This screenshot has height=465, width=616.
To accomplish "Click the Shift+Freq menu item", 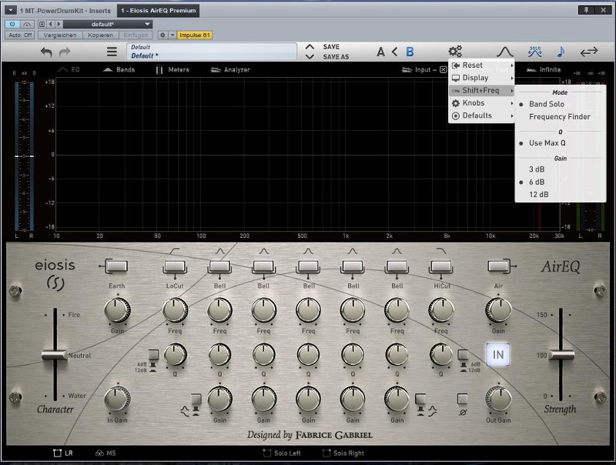I will (x=481, y=90).
